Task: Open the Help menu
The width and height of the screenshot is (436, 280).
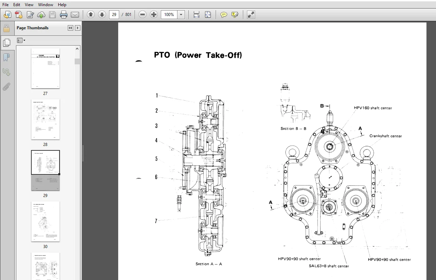Action: coord(62,5)
